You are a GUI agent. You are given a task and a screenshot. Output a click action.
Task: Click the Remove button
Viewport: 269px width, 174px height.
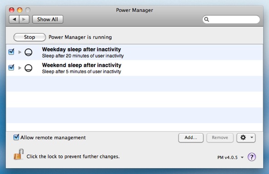[220, 138]
